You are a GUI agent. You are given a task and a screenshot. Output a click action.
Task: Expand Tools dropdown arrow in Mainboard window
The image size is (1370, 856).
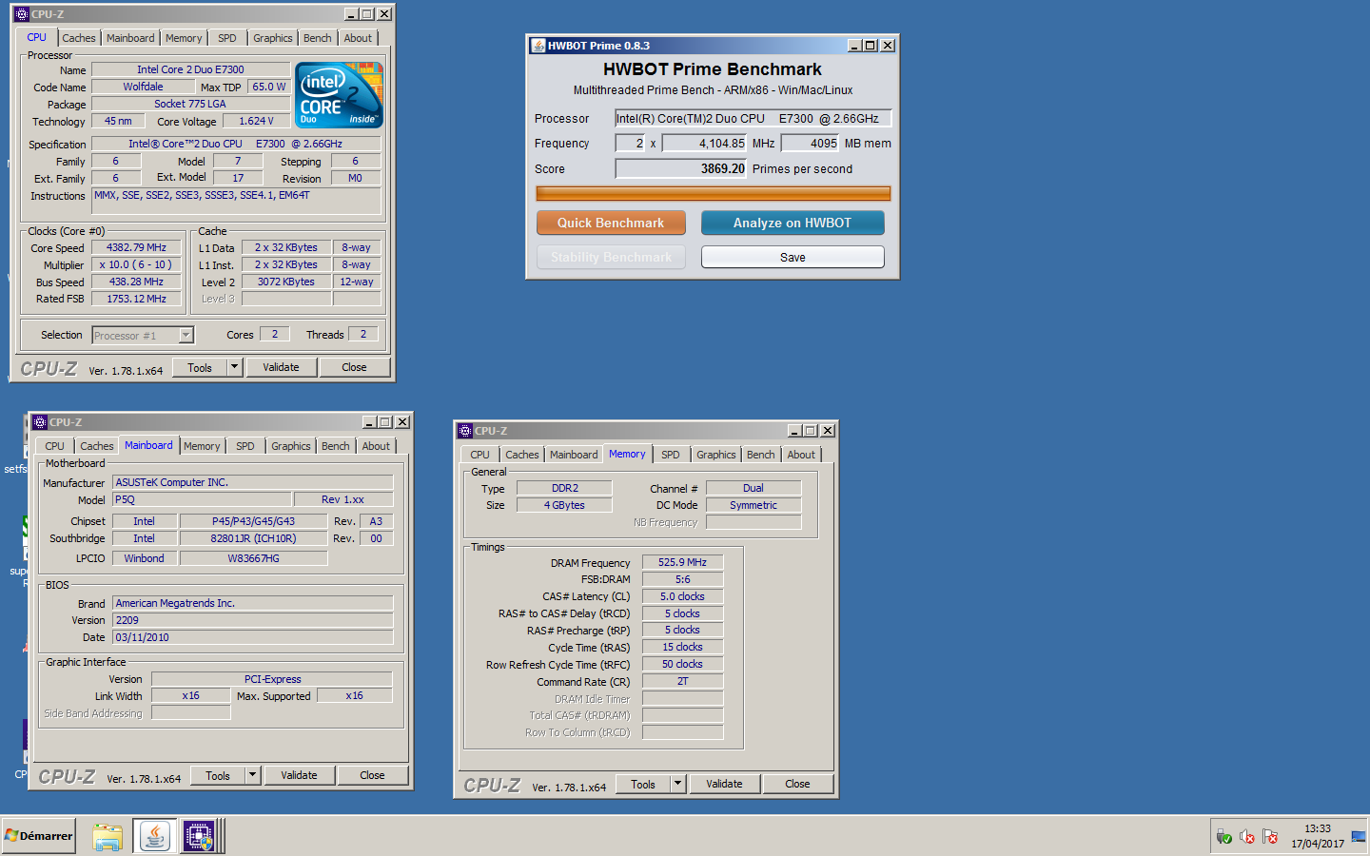253,775
